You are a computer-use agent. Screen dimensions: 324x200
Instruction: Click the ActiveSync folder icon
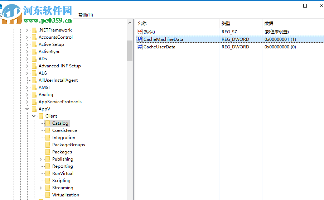coord(34,52)
